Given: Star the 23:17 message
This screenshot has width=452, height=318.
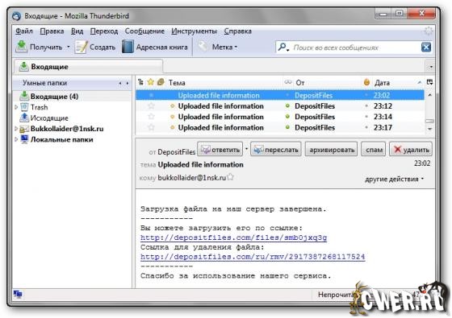Looking at the screenshot, I should 152,127.
